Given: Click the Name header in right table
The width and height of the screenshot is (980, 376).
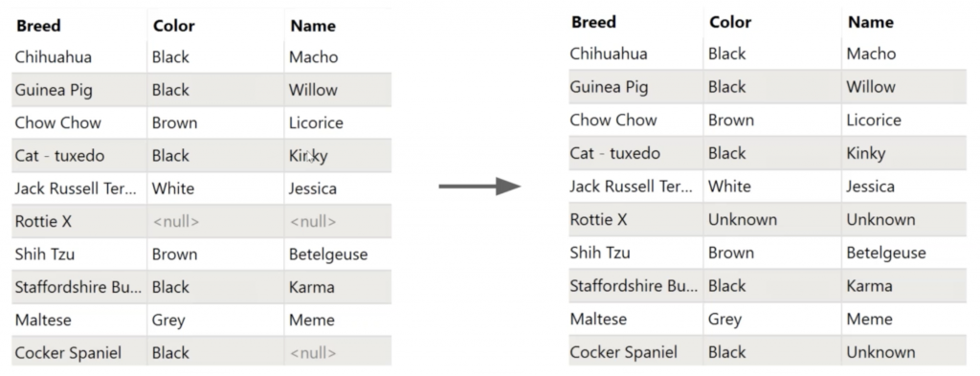Looking at the screenshot, I should pyautogui.click(x=871, y=22).
